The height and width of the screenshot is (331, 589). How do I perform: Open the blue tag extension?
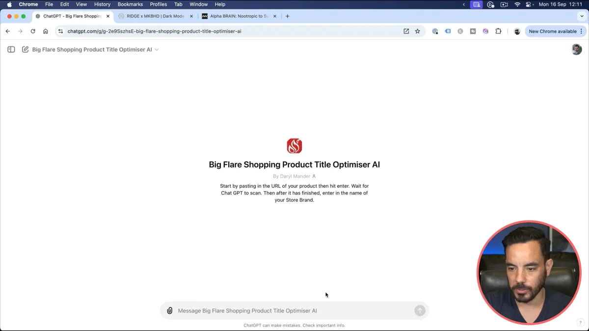click(x=448, y=31)
